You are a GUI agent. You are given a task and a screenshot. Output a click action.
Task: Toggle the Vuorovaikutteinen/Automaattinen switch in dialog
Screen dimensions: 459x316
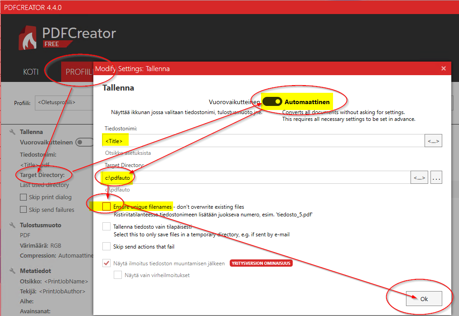pos(272,101)
